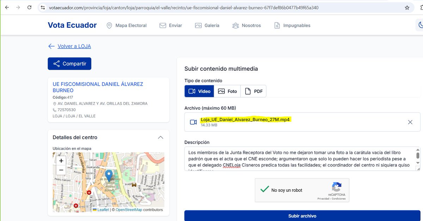Zoom in on the map

(61, 161)
